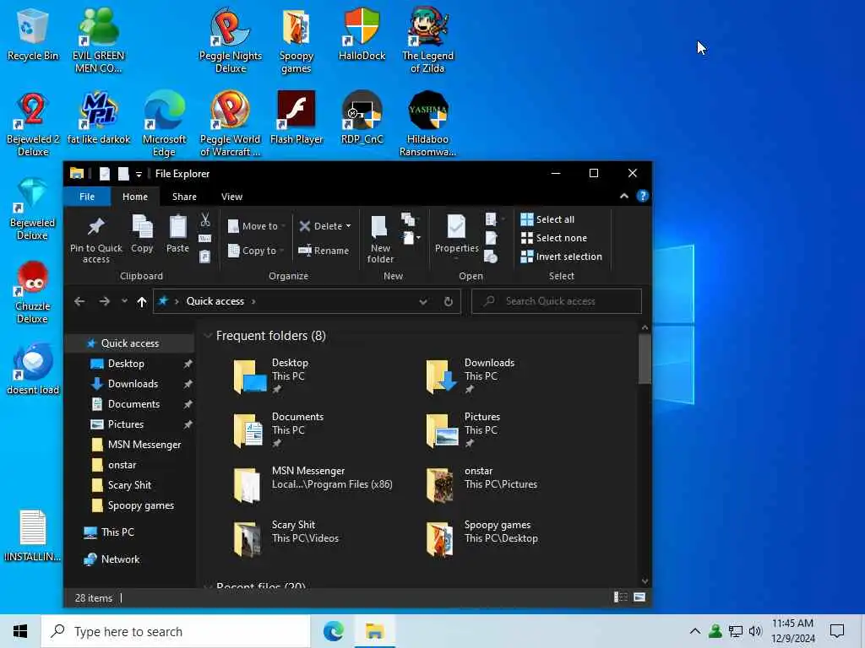Click the Help question mark icon
Screen dimensions: 865x648
coord(643,196)
